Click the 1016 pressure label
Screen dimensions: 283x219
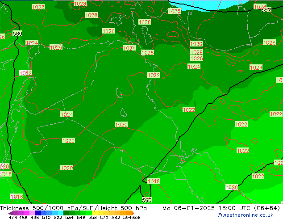click(17, 196)
